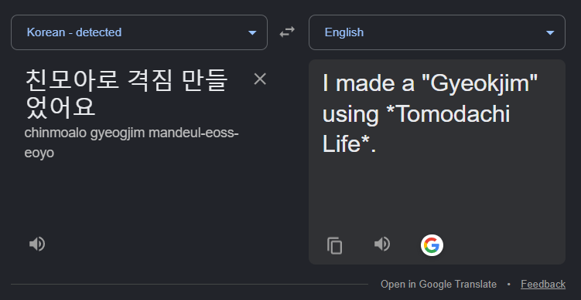Open the English target language dropdown
Screen dimensions: 581x300
(437, 32)
